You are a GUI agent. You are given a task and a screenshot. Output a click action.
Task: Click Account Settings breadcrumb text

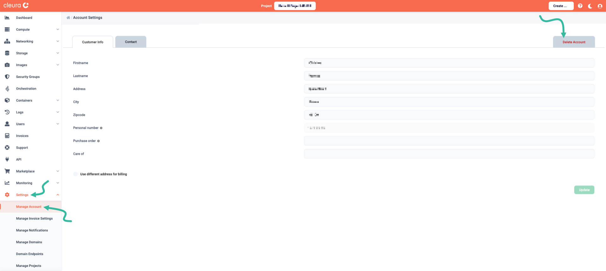[87, 18]
